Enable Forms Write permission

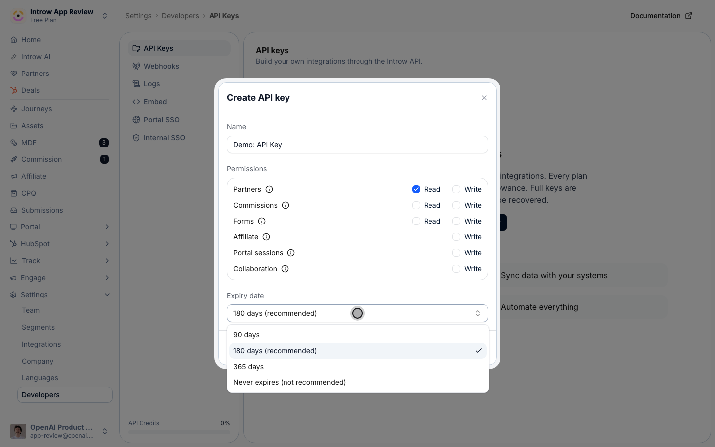tap(456, 221)
